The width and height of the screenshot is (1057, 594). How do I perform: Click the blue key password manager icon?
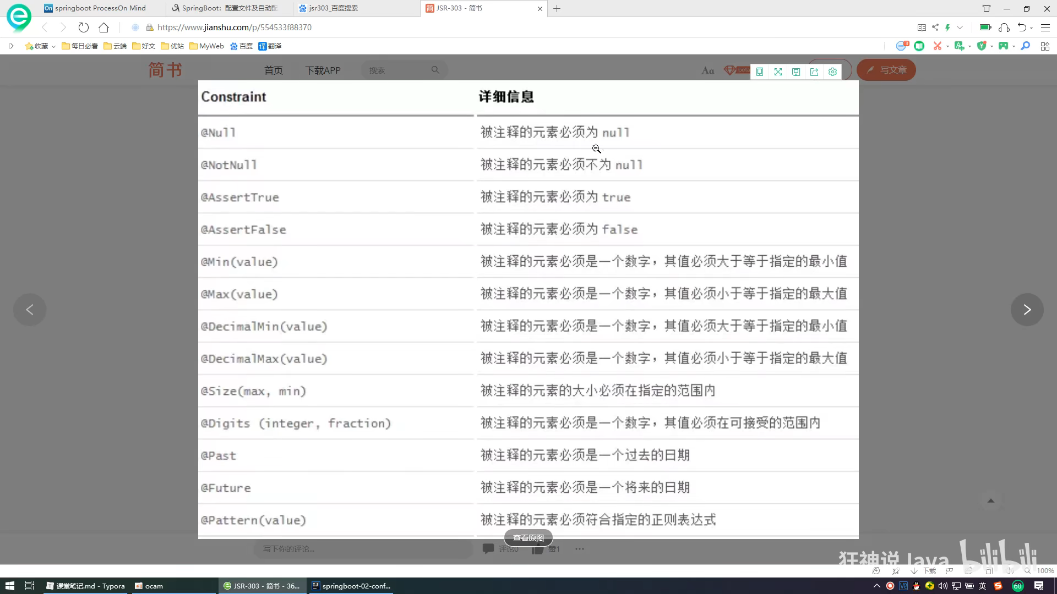tap(1025, 46)
